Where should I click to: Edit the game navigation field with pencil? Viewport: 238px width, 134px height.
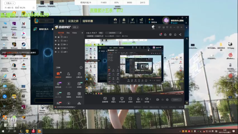[113, 33]
